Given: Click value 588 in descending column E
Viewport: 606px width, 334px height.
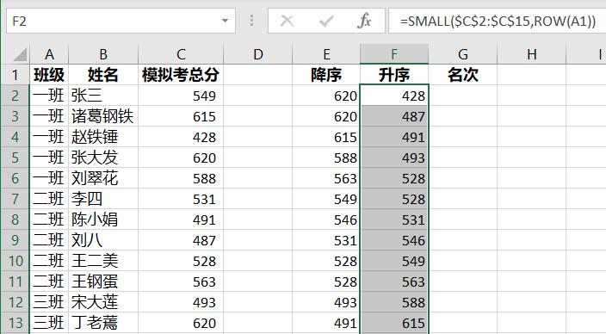Looking at the screenshot, I should (x=326, y=158).
